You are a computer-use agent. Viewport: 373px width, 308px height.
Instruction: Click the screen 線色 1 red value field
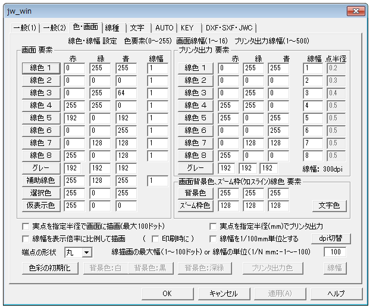pyautogui.click(x=74, y=68)
